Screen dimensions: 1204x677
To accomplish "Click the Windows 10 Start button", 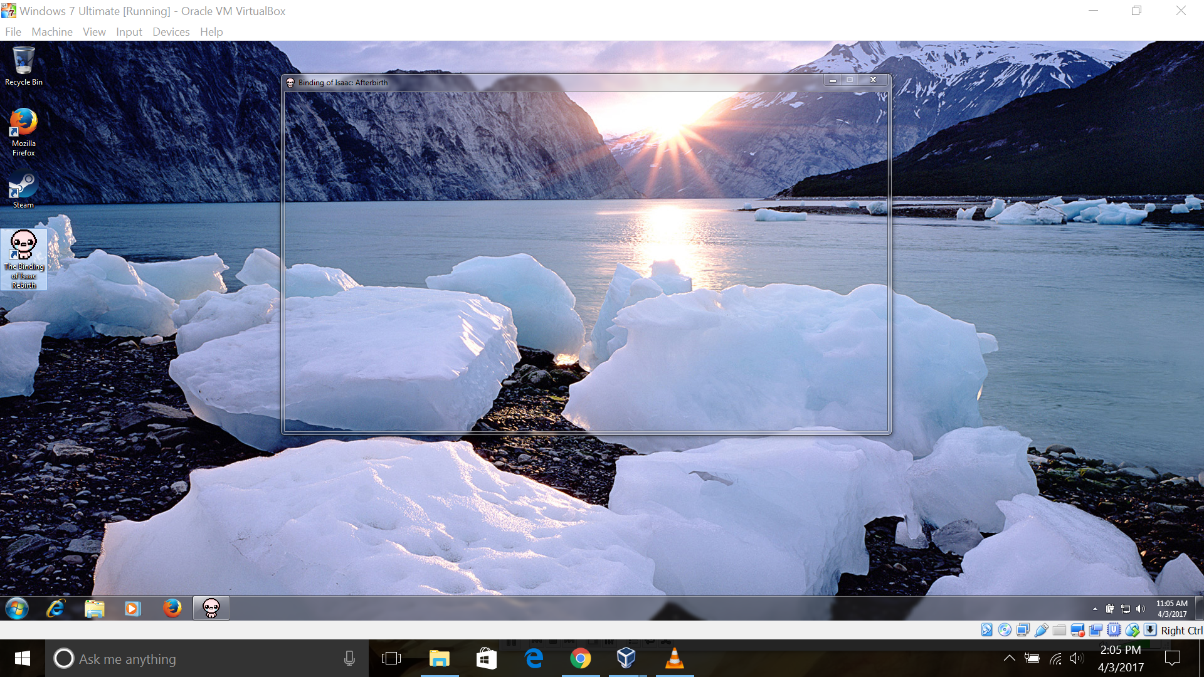I will pyautogui.click(x=23, y=658).
